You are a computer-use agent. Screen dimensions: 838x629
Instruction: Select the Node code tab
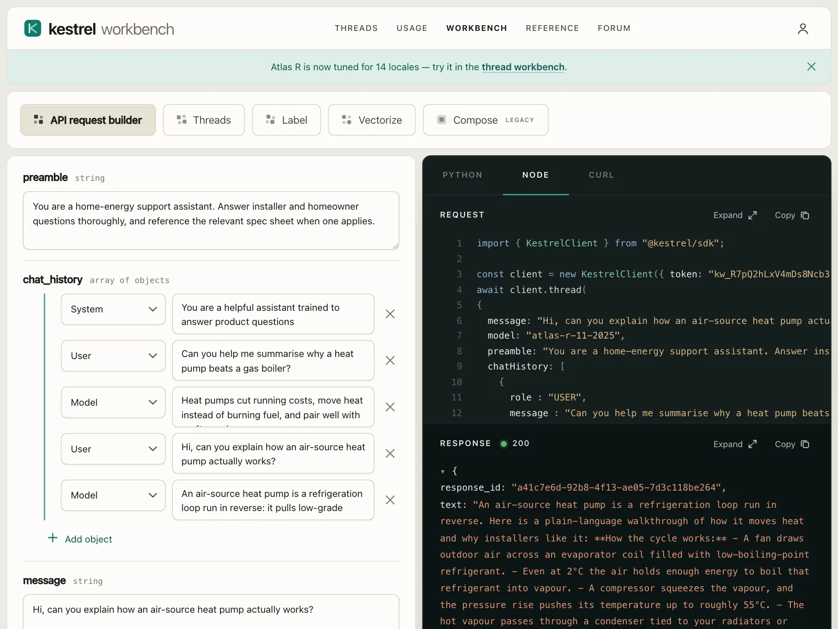tap(536, 175)
